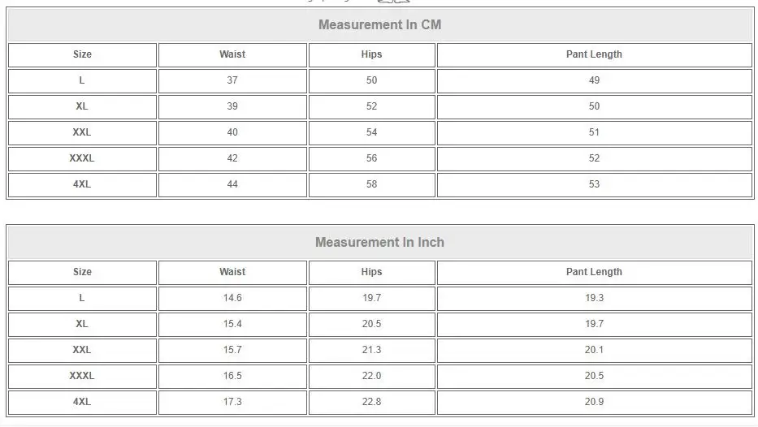Click Pant Length header in Inch table
758x427 pixels.
tap(594, 272)
